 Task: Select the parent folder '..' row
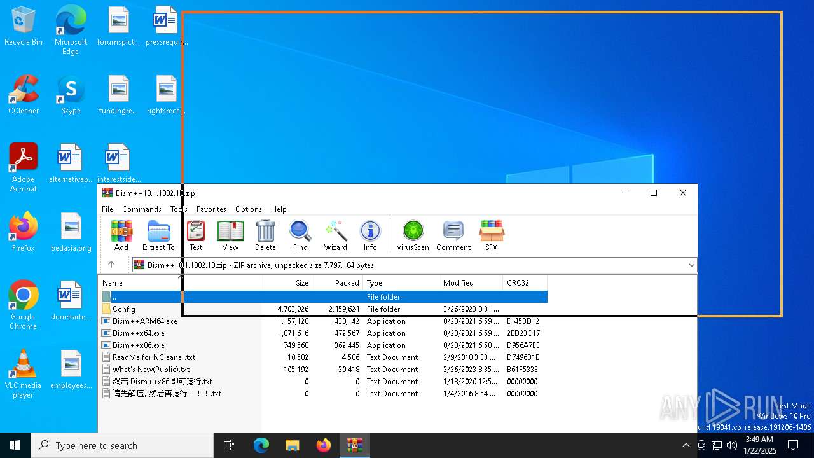coord(323,297)
